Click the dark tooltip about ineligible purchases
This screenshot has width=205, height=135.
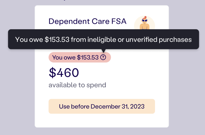point(103,39)
